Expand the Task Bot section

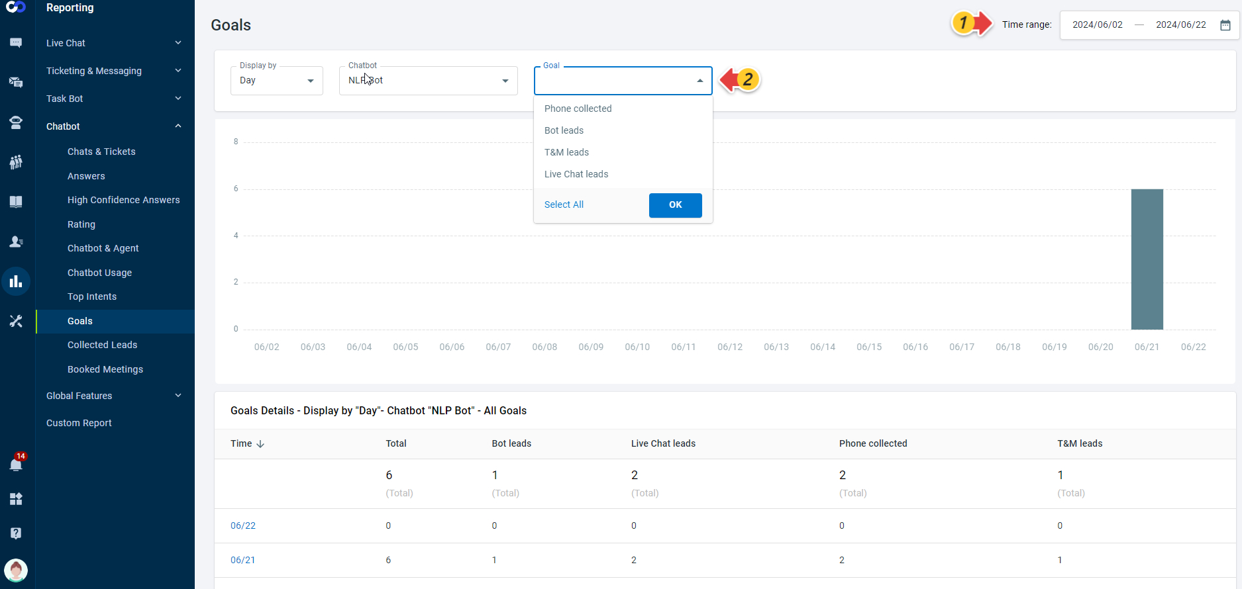(114, 99)
